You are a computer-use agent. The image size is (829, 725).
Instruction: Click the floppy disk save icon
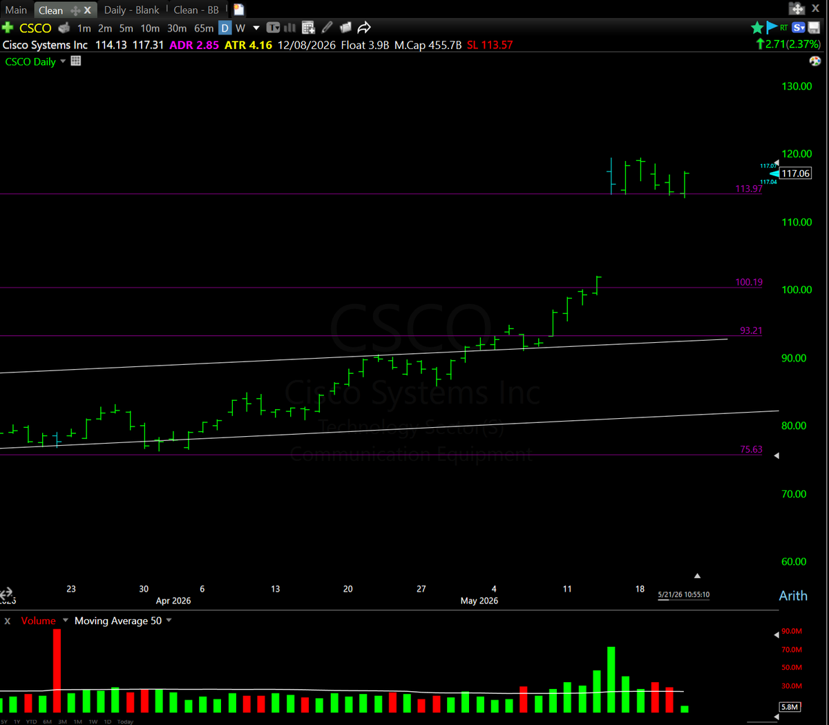tap(814, 28)
